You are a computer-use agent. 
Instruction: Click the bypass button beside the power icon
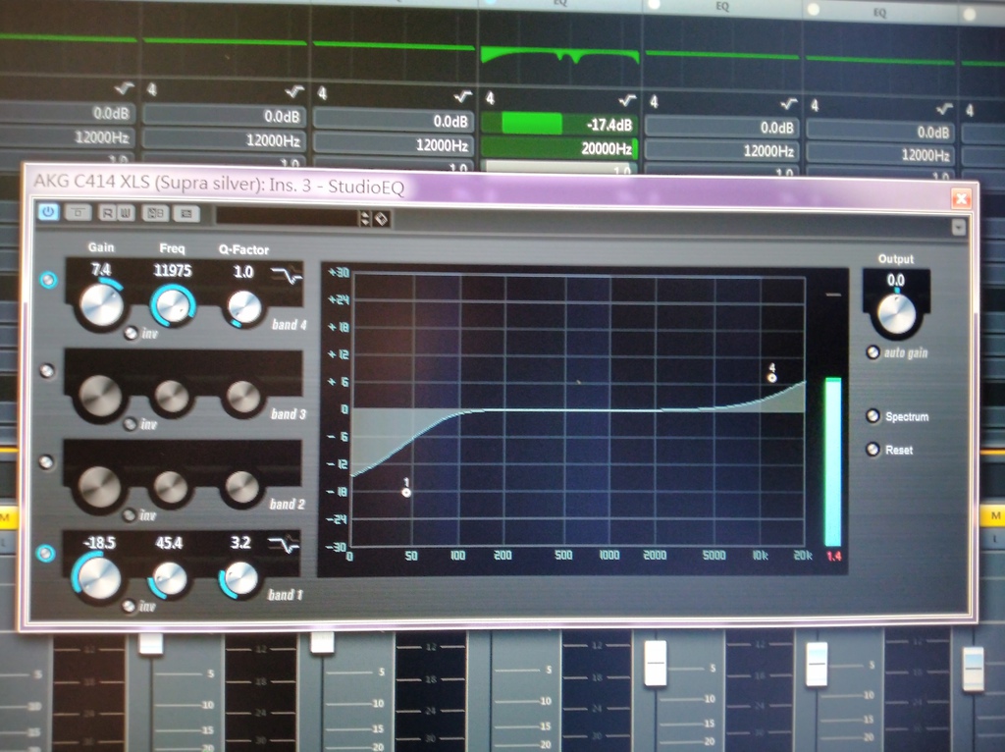[79, 212]
